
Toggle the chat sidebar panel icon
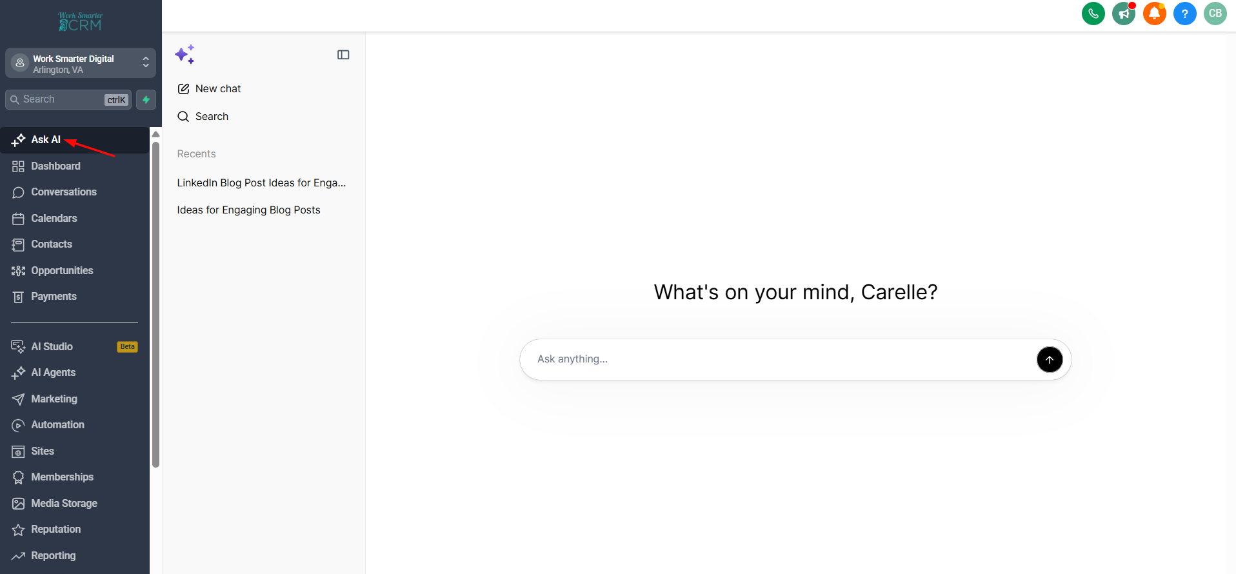(x=343, y=55)
